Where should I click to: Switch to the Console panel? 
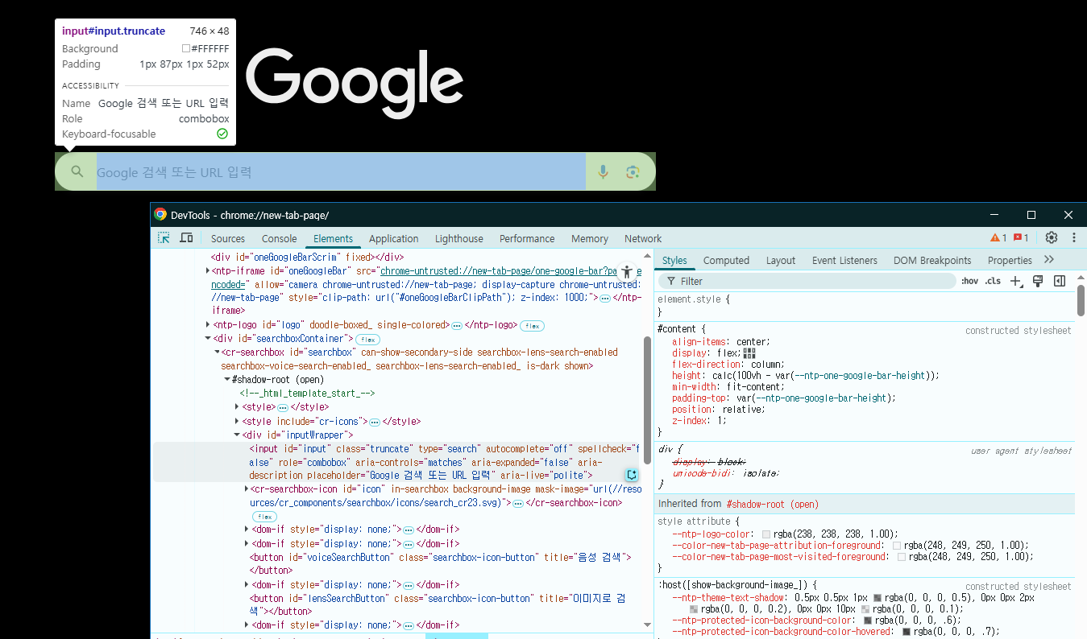[x=280, y=238]
